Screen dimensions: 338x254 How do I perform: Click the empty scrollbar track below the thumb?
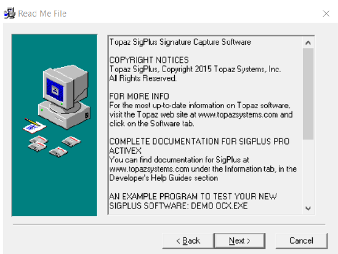click(x=308, y=171)
